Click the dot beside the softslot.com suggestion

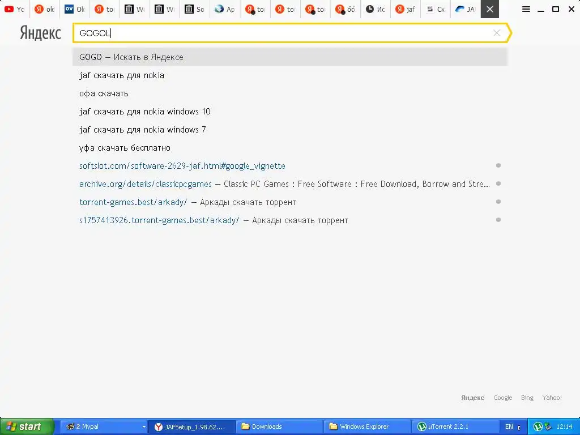coord(498,165)
